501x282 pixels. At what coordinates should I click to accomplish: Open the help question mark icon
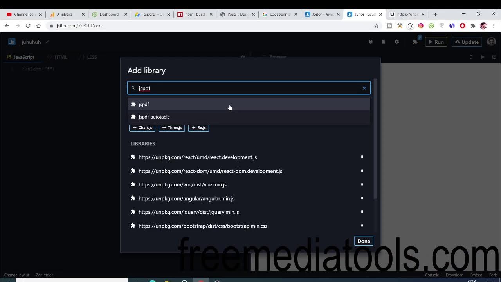pos(370,42)
